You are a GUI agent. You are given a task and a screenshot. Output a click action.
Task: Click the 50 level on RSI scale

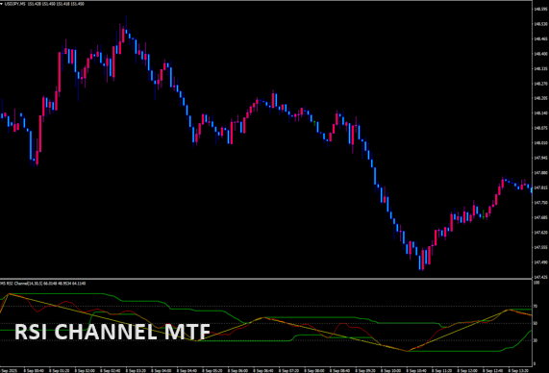pyautogui.click(x=536, y=323)
